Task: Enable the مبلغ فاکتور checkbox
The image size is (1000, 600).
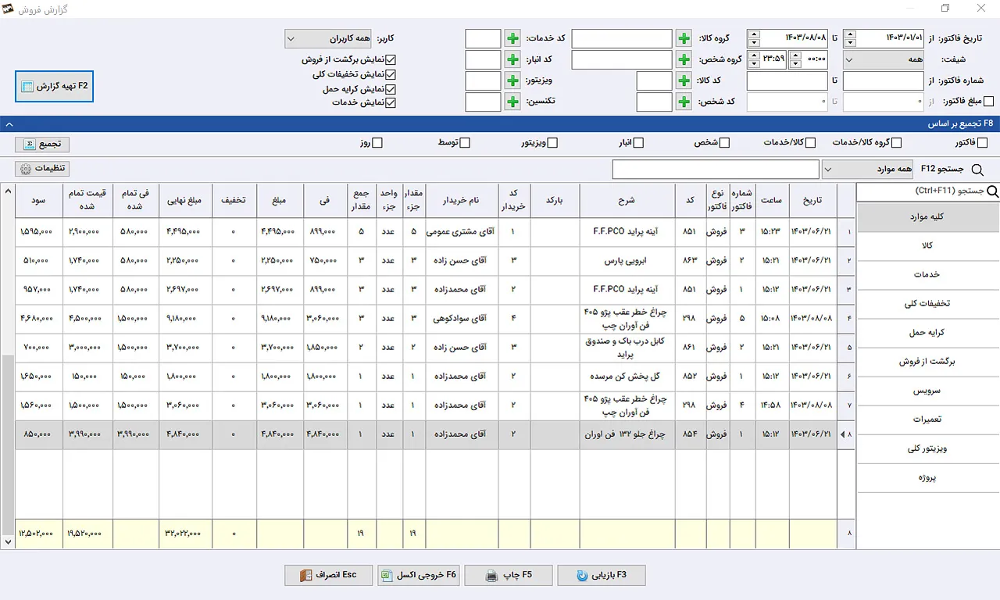Action: tap(988, 102)
